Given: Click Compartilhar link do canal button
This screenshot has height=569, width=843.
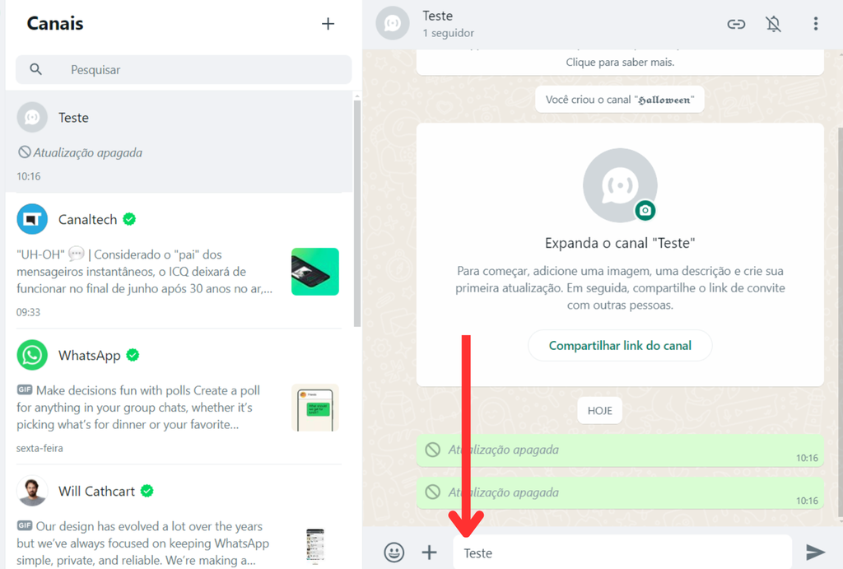Looking at the screenshot, I should (620, 345).
